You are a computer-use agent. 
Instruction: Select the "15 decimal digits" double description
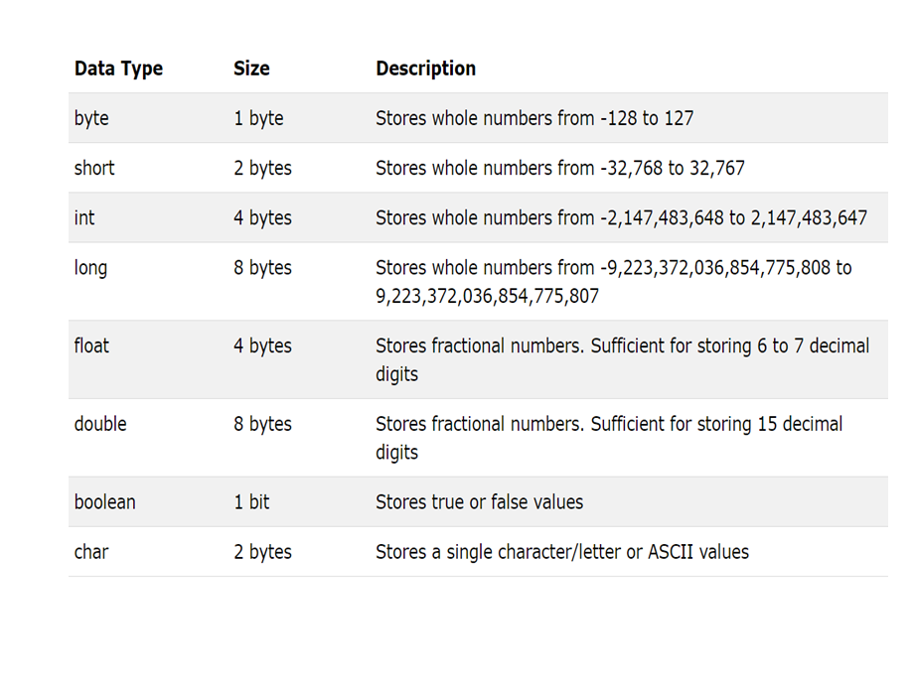[608, 438]
